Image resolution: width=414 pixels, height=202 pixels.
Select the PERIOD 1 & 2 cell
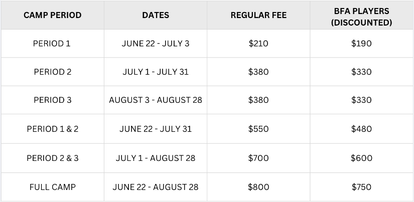(x=53, y=129)
